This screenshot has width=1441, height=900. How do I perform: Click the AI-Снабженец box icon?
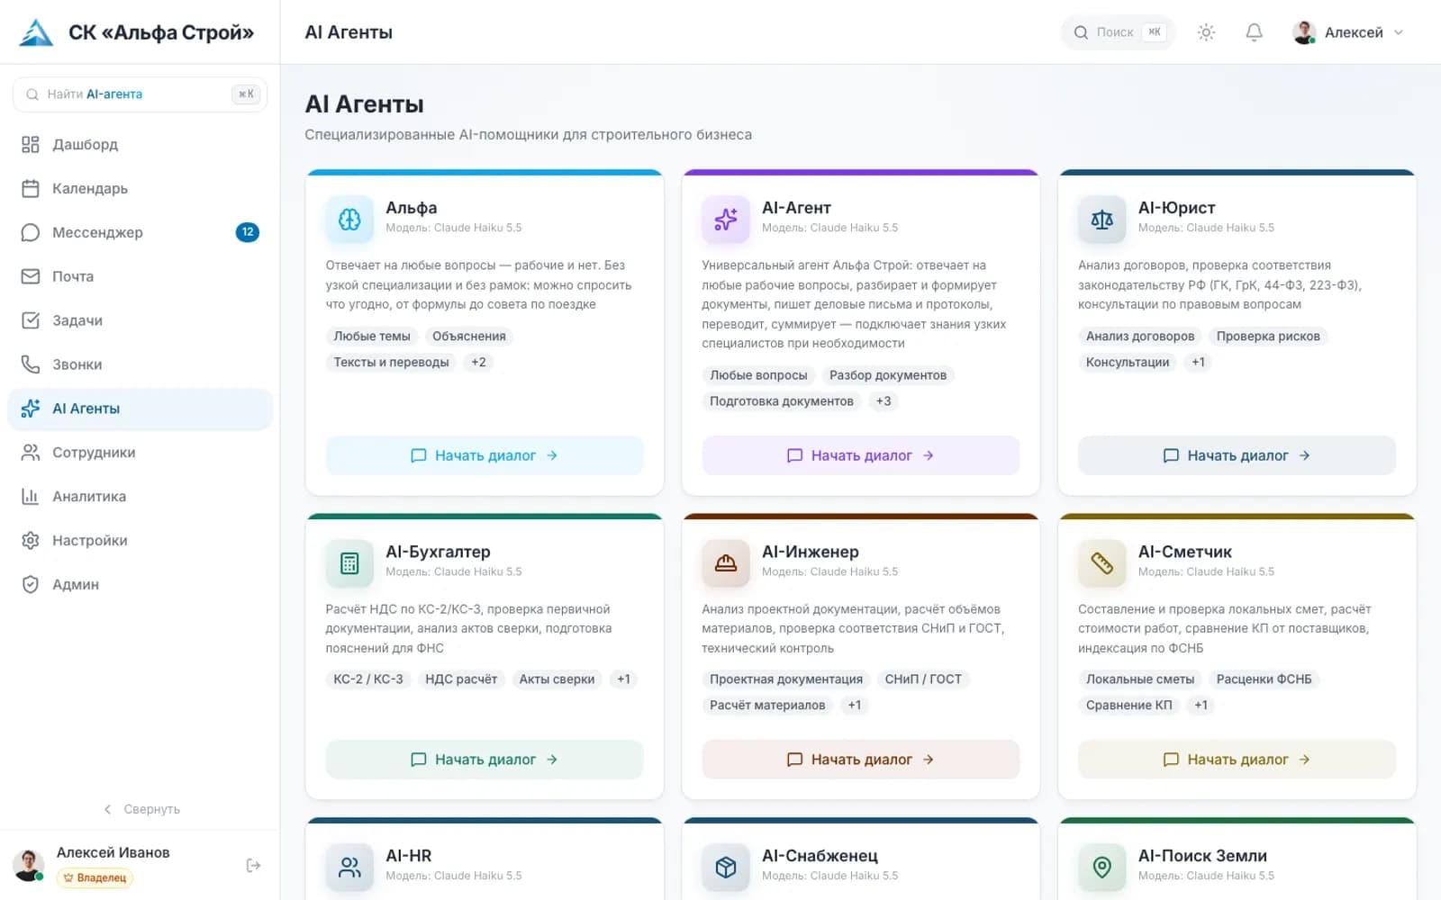[726, 867]
